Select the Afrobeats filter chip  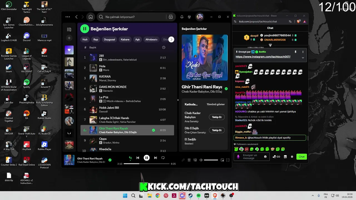point(151,39)
